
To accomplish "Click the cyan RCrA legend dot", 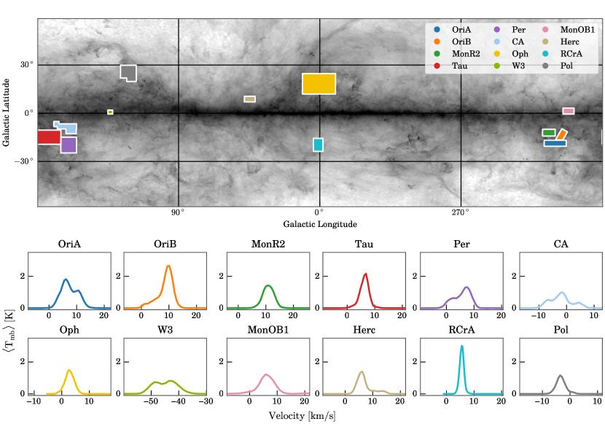I will 545,54.
